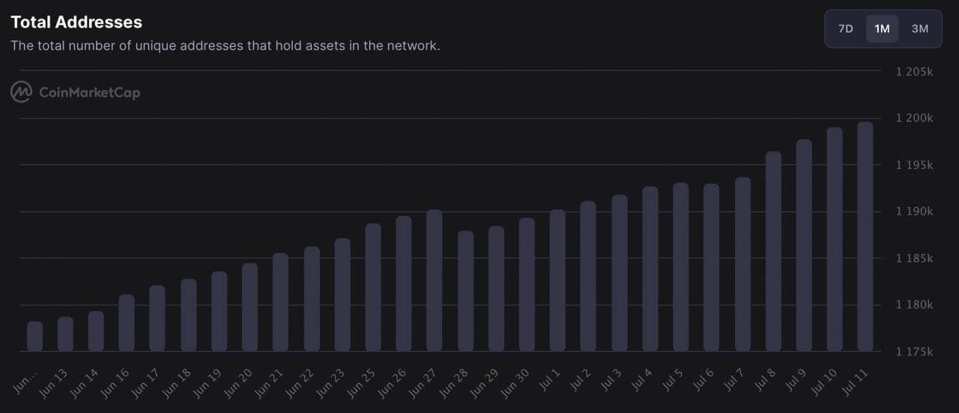Click the Jul 5 bar
The width and height of the screenshot is (959, 413).
pyautogui.click(x=680, y=267)
